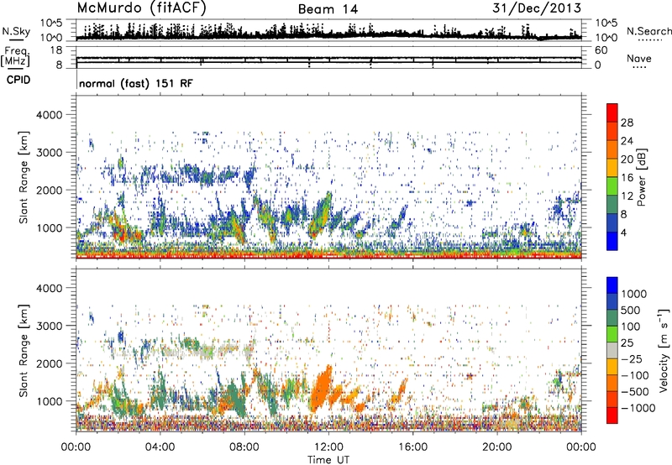
Task: Click the N.Sky solid line legend sample
Action: coord(16,40)
